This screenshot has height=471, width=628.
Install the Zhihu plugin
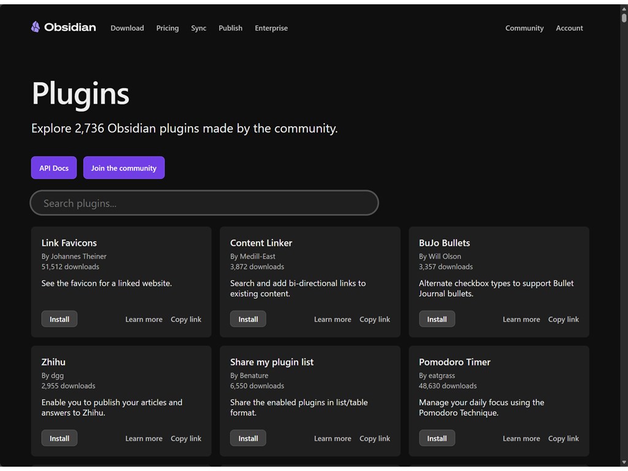pos(59,438)
